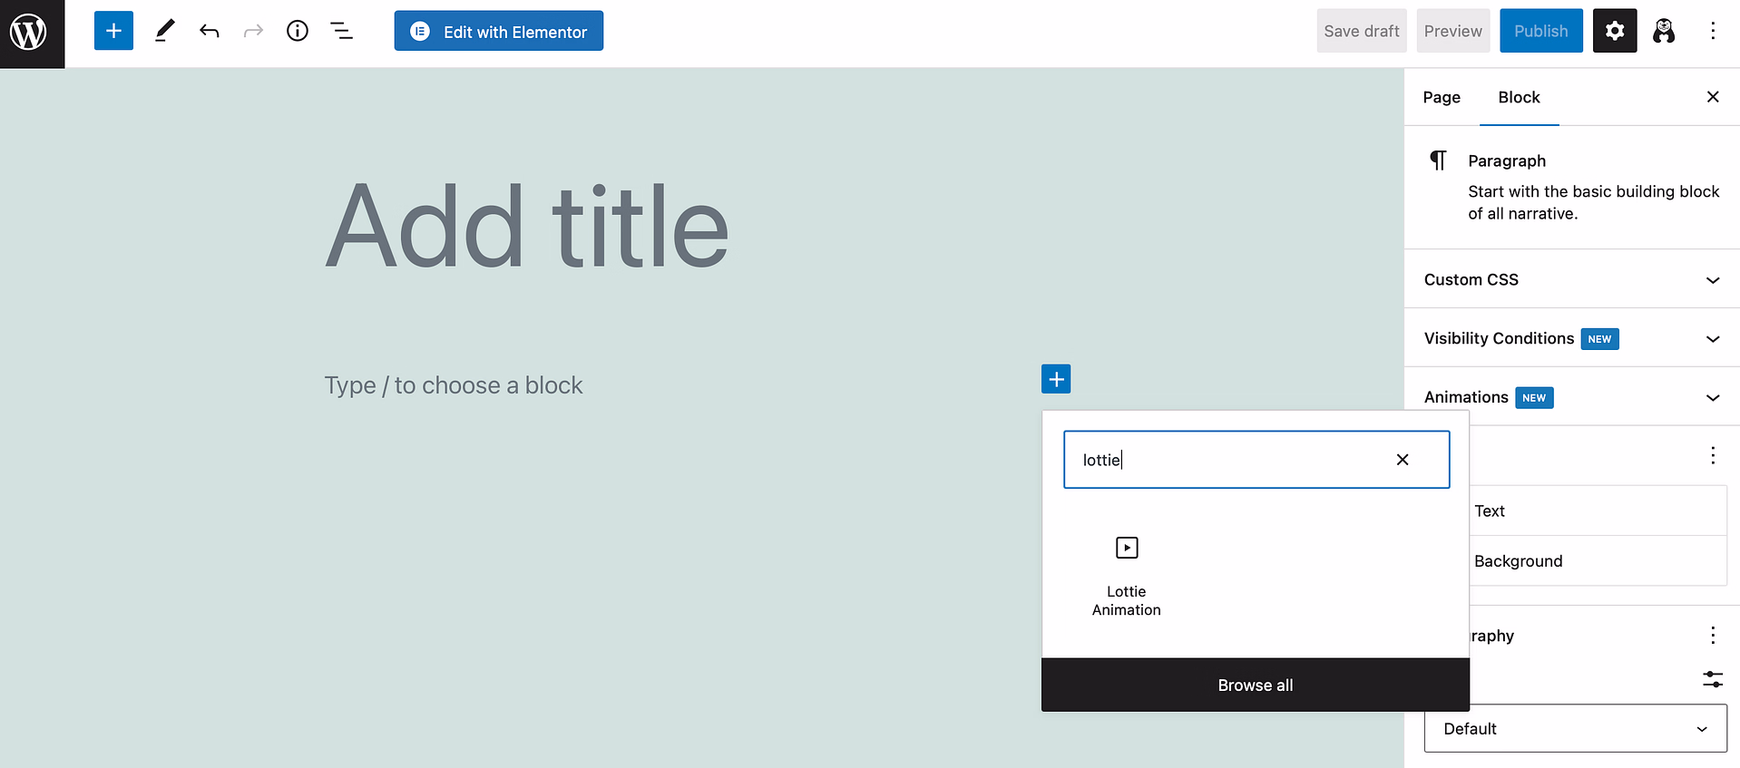The width and height of the screenshot is (1740, 768).
Task: Switch to the Page tab
Action: pos(1442,97)
